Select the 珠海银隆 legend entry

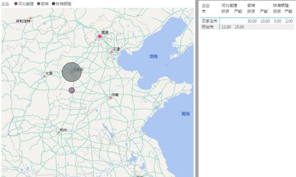[x=62, y=4]
